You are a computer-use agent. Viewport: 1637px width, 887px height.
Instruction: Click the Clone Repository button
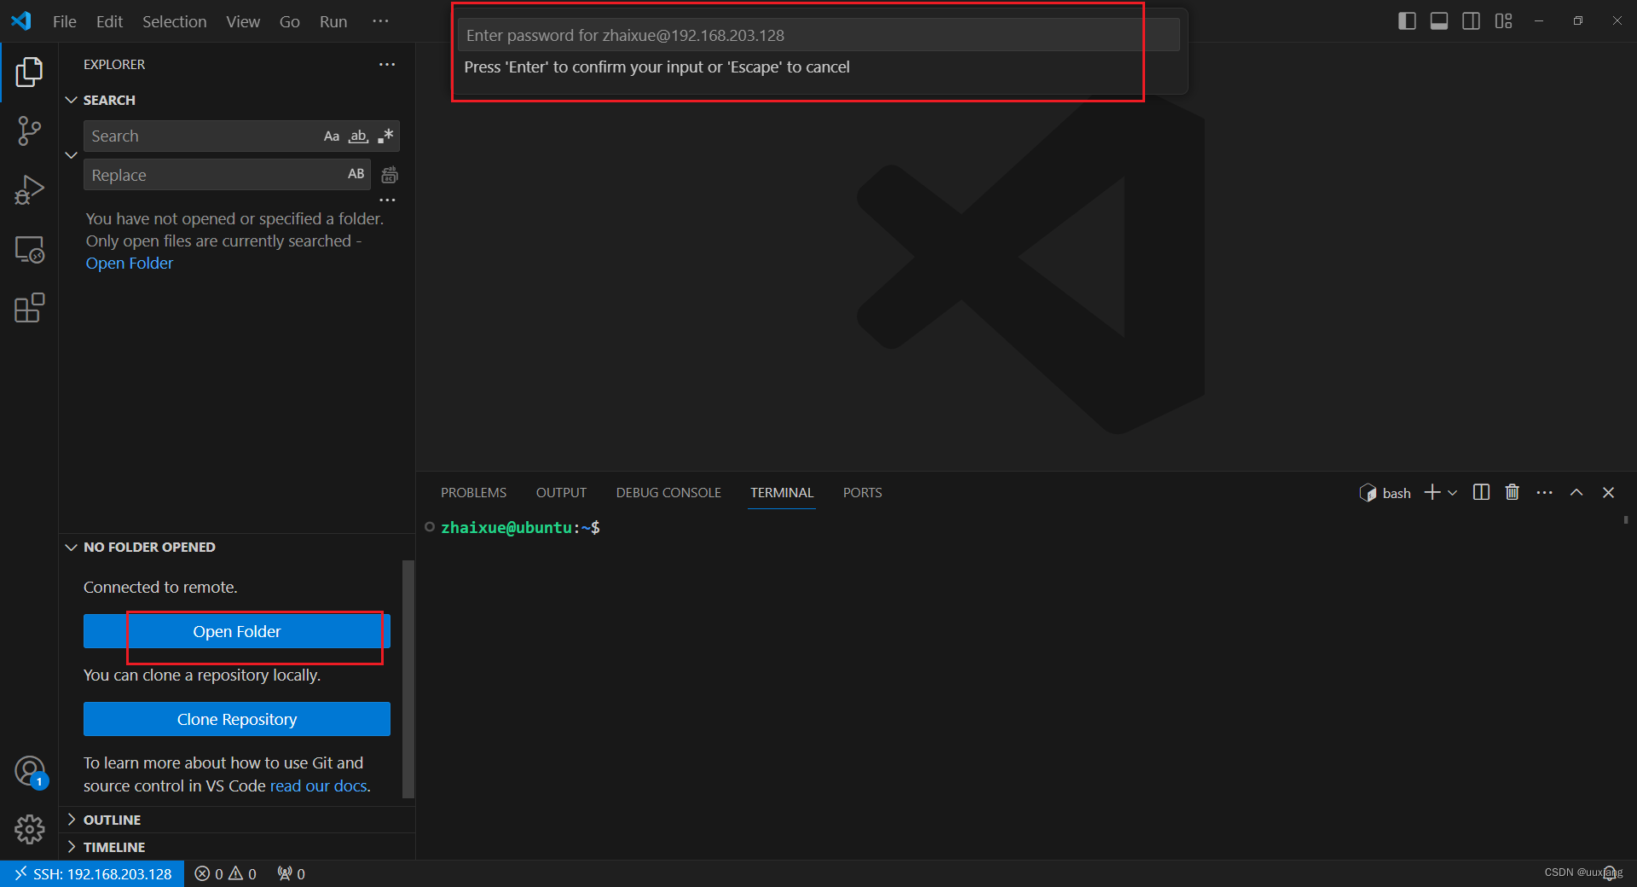236,718
